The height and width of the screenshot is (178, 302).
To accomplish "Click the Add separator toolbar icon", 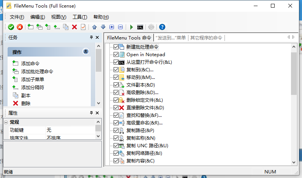I will click(x=57, y=27).
